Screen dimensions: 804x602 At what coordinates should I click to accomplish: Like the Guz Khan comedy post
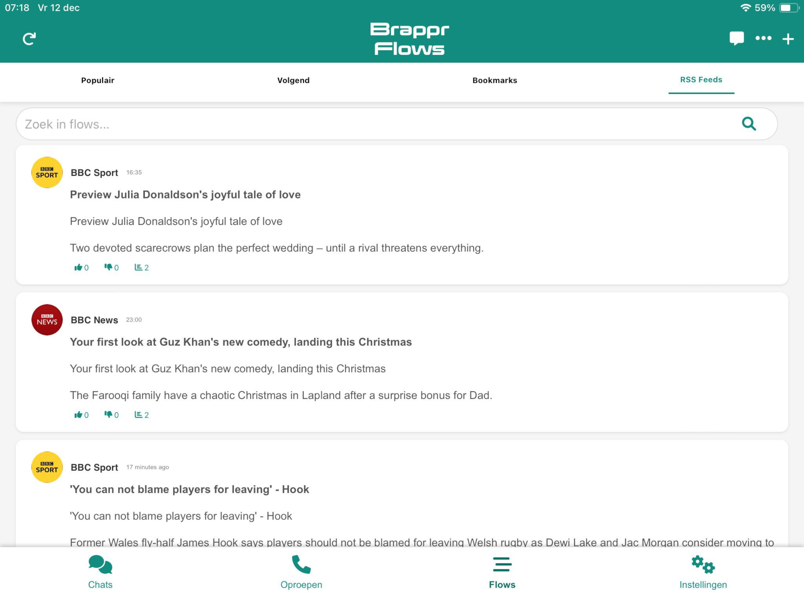(82, 415)
